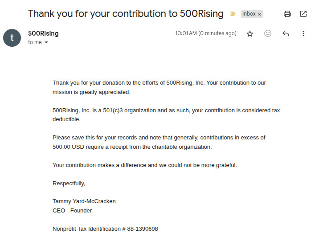This screenshot has width=315, height=249.
Task: Click the Nonprofit Tax Identification number line
Action: 105,229
